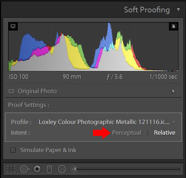The image size is (186, 178).
Task: Enable Simulate Paper & Ink checkbox
Action: 13,150
